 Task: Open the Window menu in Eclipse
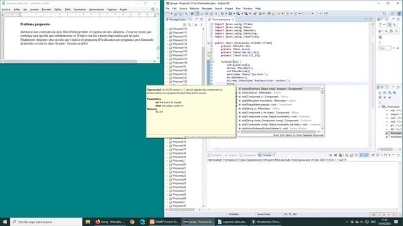tap(247, 8)
